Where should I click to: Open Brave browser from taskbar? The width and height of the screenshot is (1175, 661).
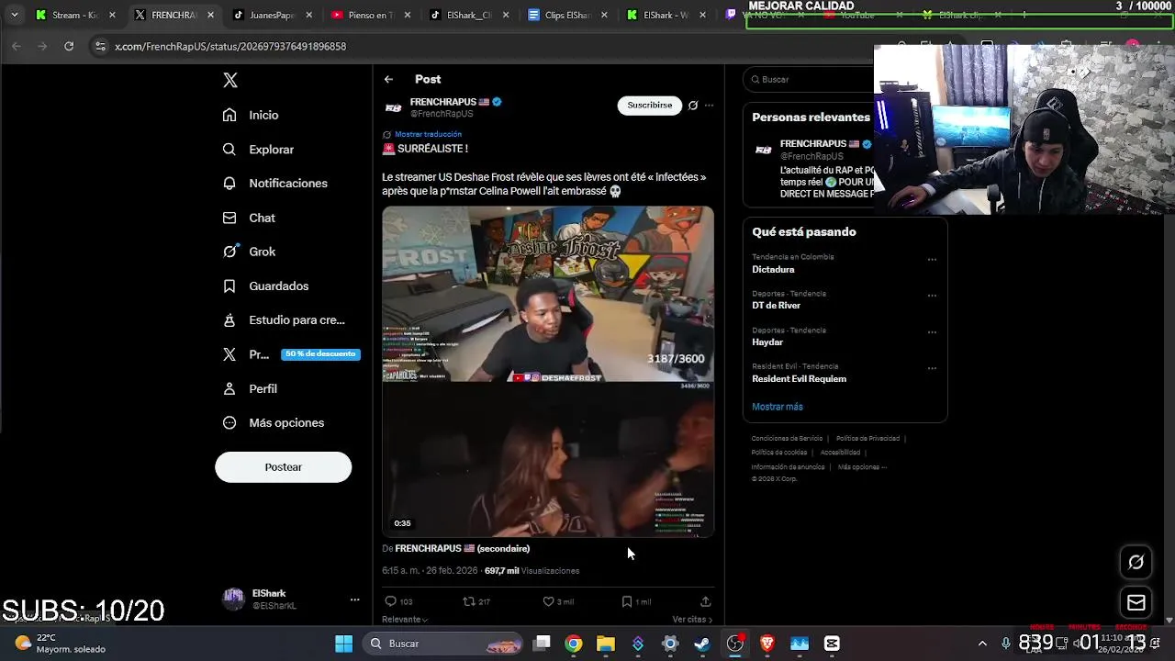click(767, 644)
